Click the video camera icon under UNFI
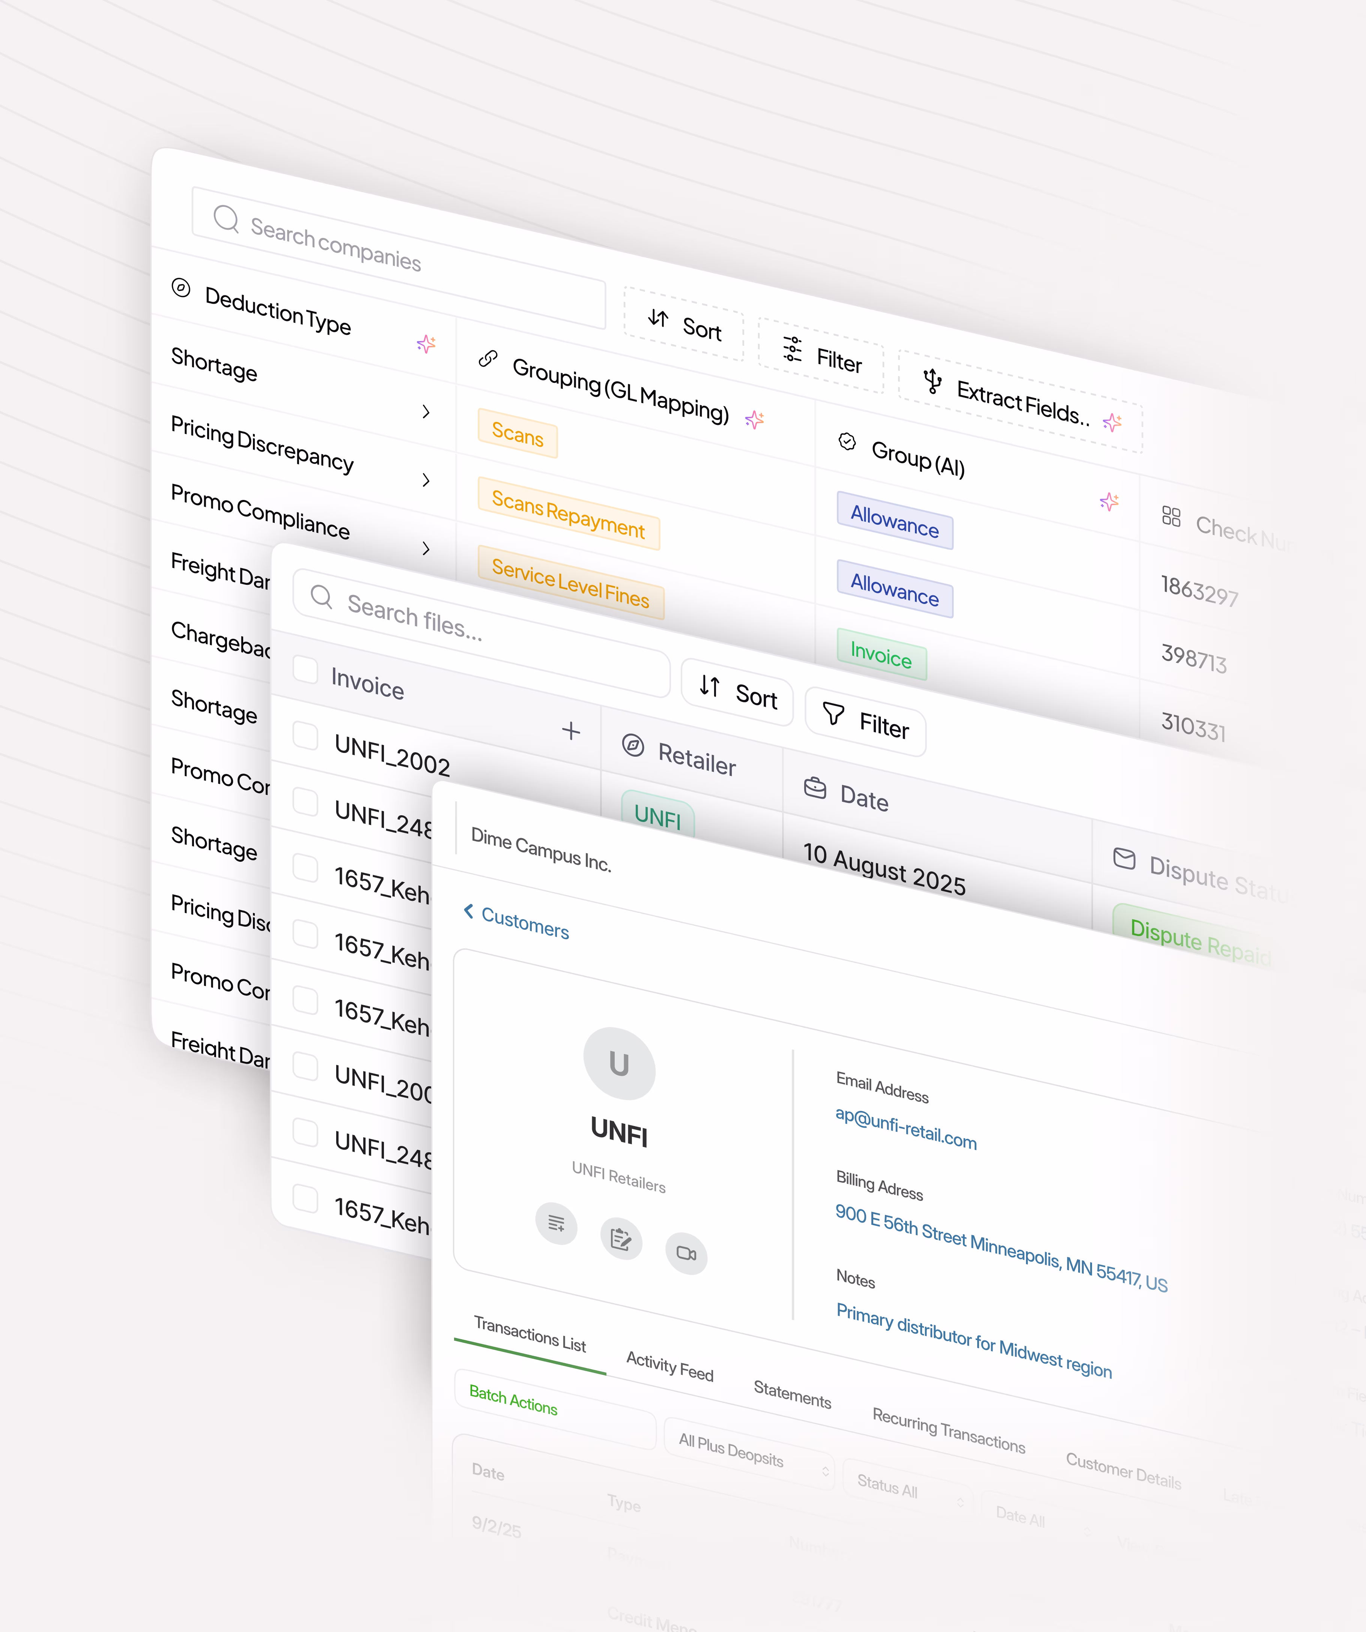Viewport: 1366px width, 1632px height. (x=686, y=1254)
